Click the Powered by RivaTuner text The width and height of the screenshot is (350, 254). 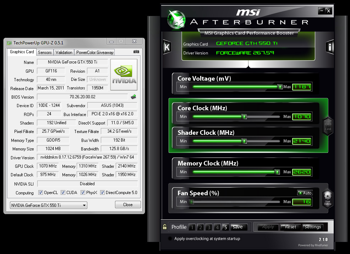[313, 245]
